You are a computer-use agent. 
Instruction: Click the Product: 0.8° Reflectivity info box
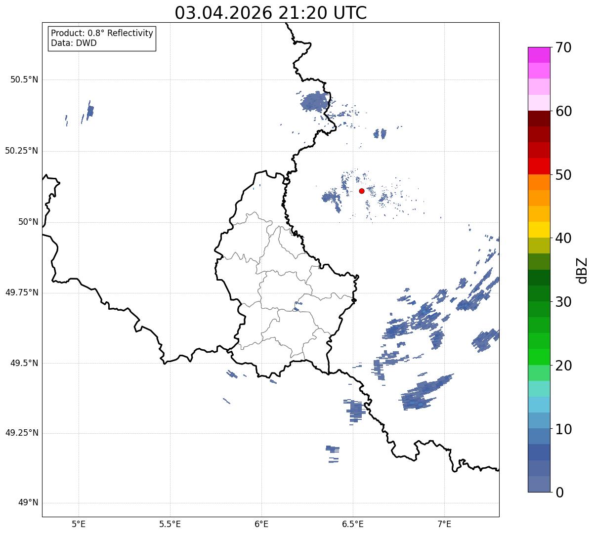click(x=102, y=38)
